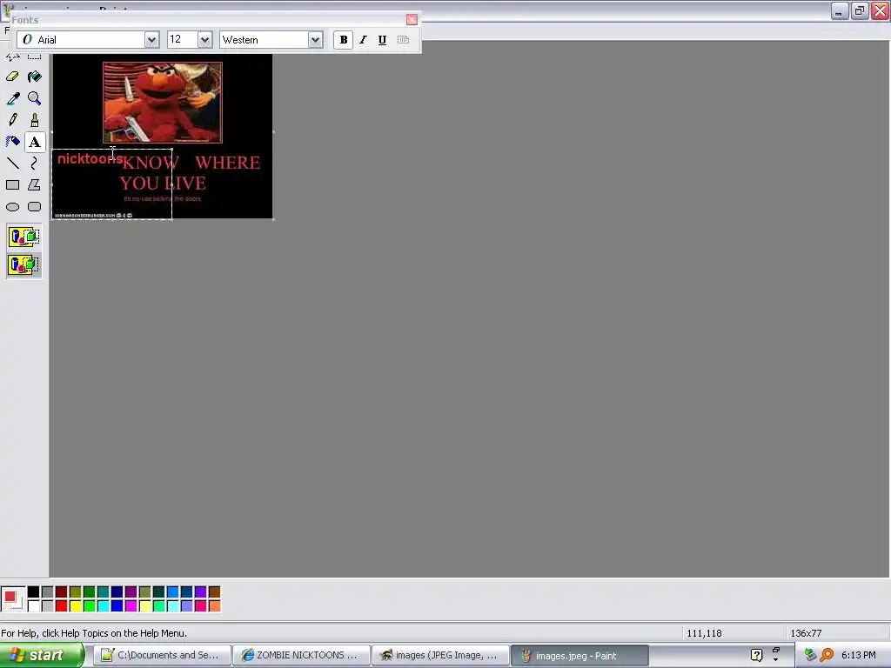The image size is (891, 668).
Task: Click images.jpeg - Paint taskbar button
Action: pos(579,656)
